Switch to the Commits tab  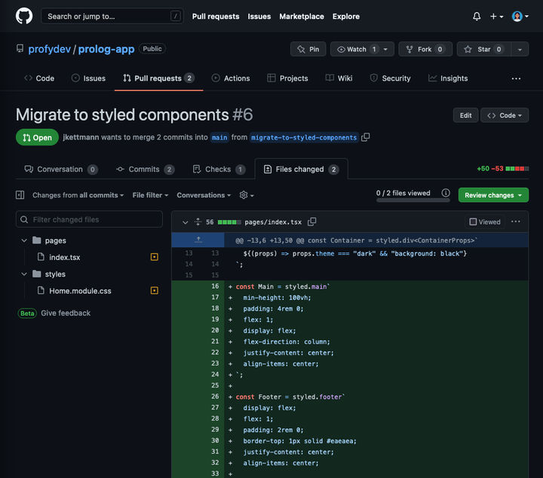point(144,170)
